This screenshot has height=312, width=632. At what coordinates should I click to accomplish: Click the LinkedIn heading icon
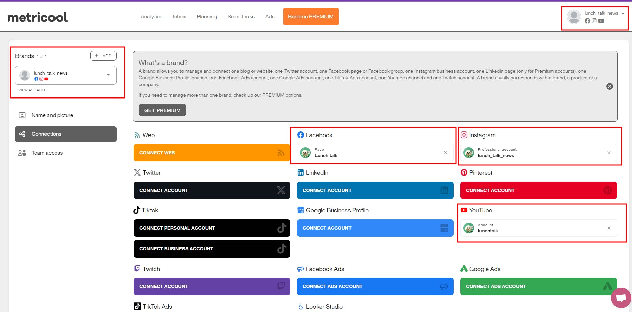301,172
